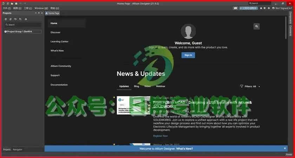
Task: Click the Register Now link
Action: click(160, 136)
